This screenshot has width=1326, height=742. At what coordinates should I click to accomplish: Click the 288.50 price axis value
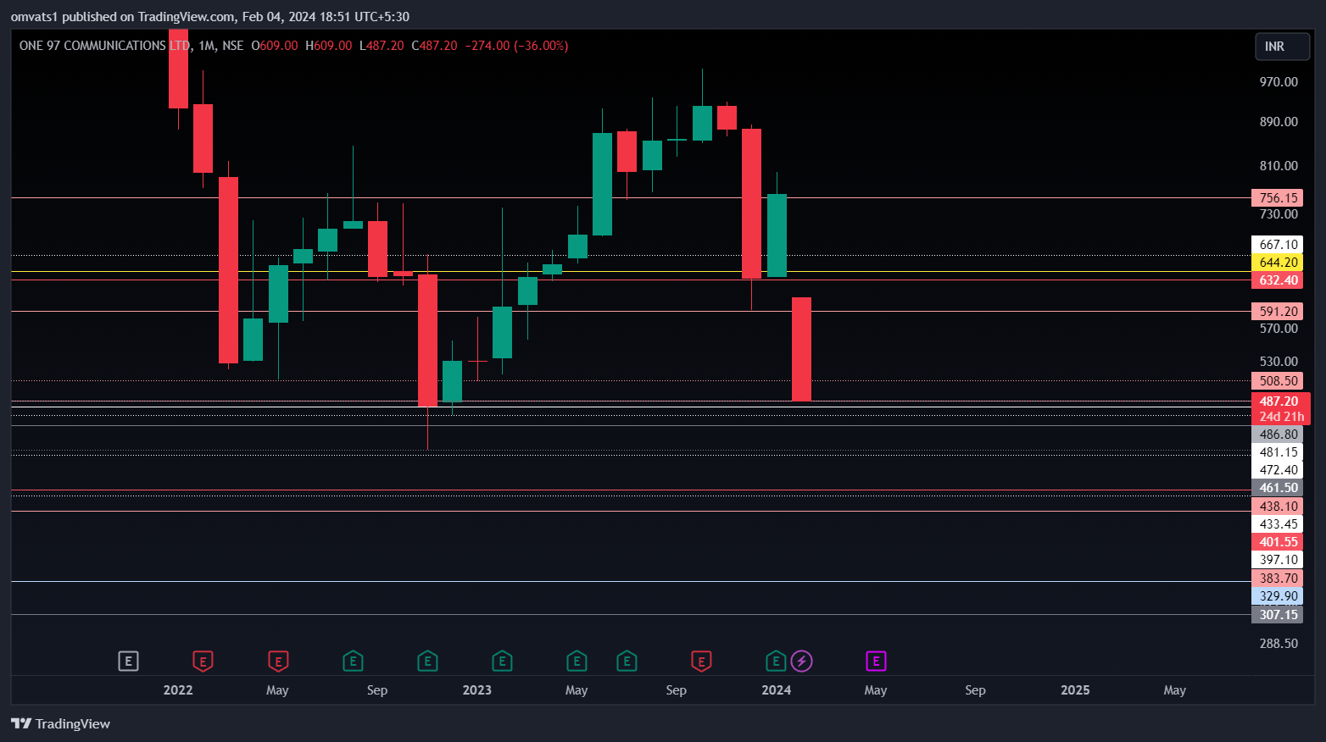tap(1279, 644)
